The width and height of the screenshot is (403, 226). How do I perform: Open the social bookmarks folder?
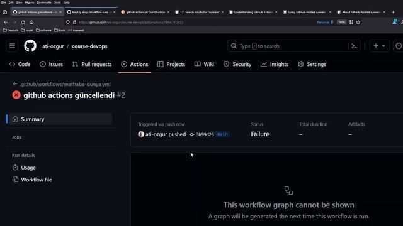pyautogui.click(x=26, y=30)
